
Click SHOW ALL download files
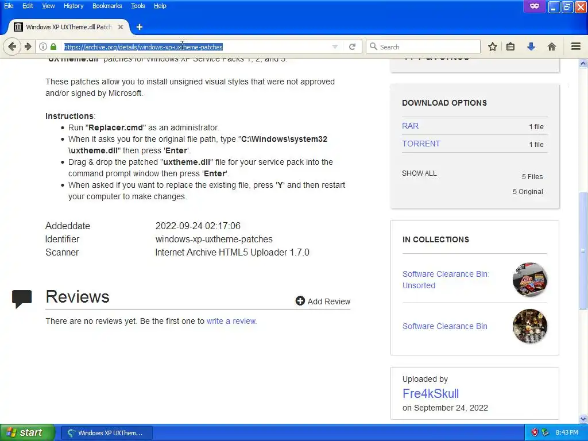click(x=419, y=173)
